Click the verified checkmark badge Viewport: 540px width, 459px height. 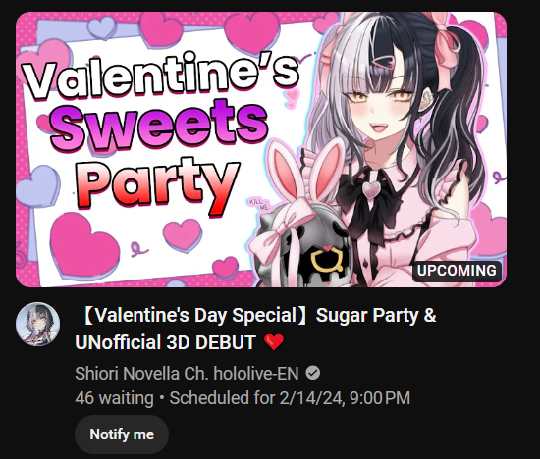(x=313, y=373)
